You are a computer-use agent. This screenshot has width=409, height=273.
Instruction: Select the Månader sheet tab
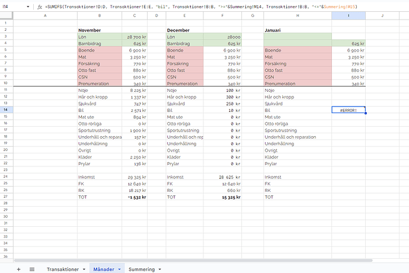[x=104, y=269]
